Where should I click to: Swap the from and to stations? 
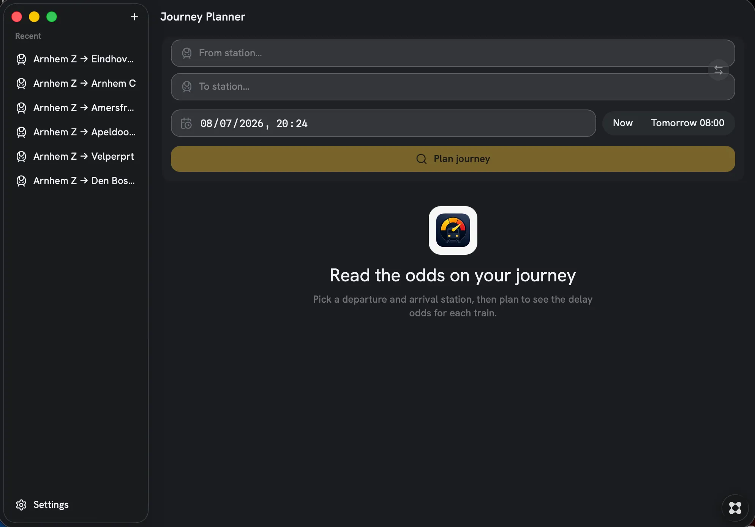pos(718,70)
